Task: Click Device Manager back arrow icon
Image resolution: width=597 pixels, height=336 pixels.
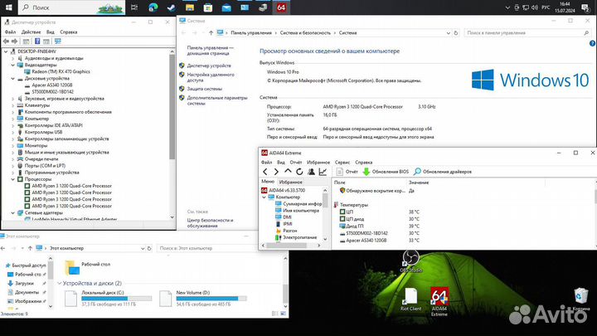Action: (6, 41)
